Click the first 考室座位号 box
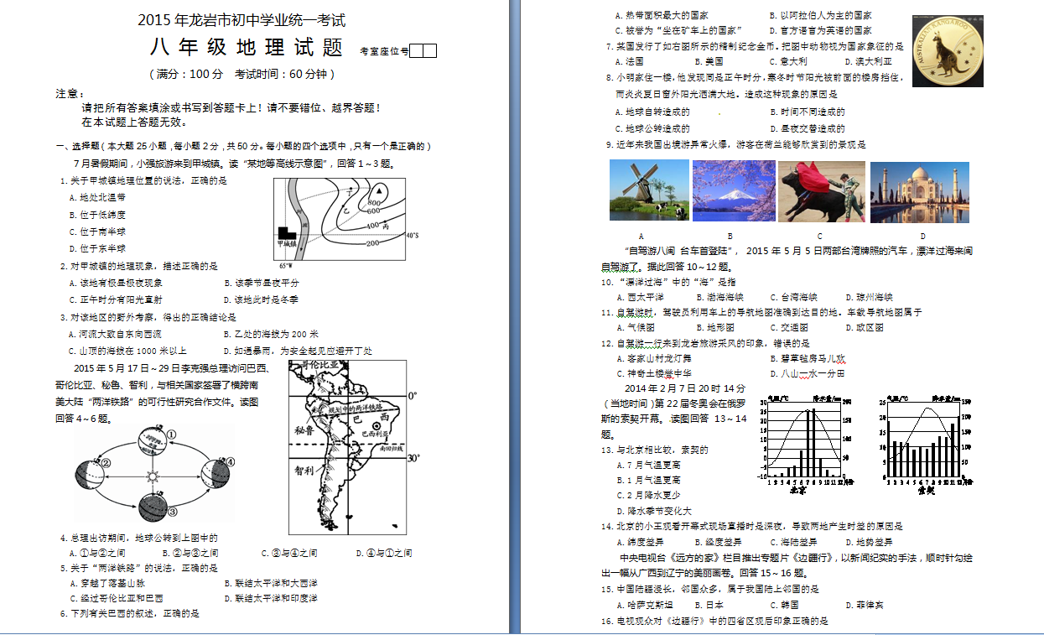Viewport: 1044px width, 635px height. (x=417, y=51)
